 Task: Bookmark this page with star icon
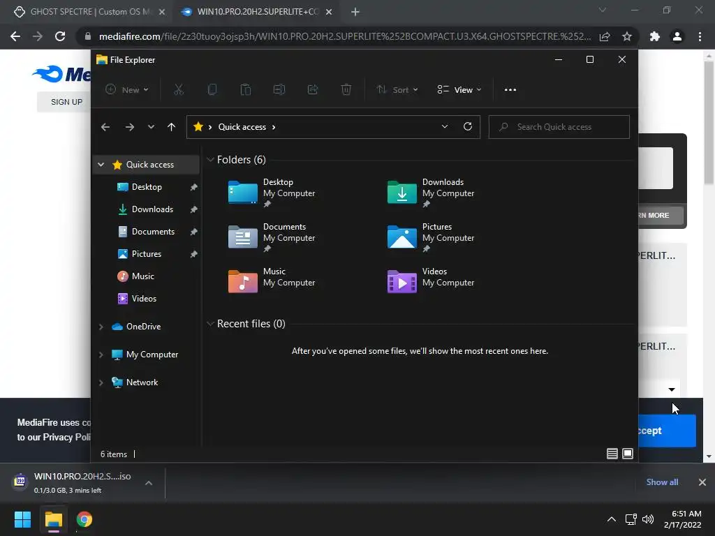click(x=627, y=36)
